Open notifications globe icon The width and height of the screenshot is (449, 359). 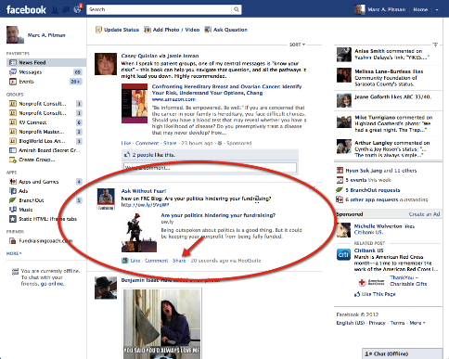tap(77, 9)
